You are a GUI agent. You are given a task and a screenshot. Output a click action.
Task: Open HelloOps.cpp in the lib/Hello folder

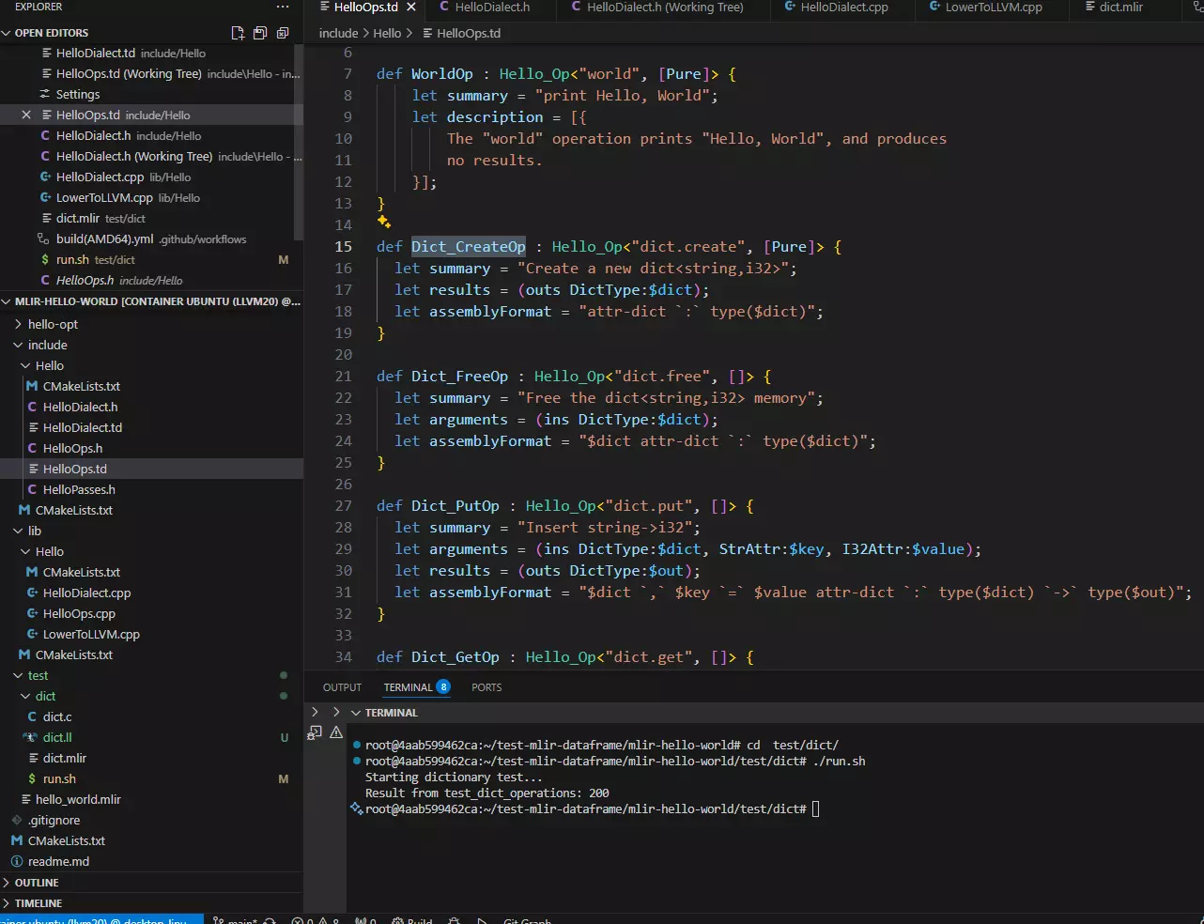79,613
